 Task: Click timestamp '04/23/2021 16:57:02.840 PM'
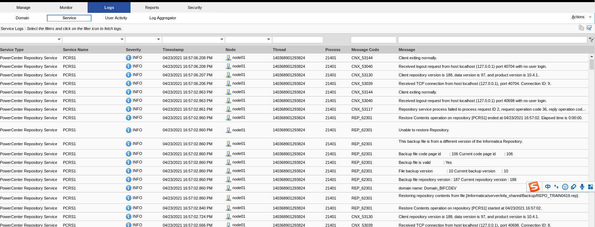coord(187,208)
